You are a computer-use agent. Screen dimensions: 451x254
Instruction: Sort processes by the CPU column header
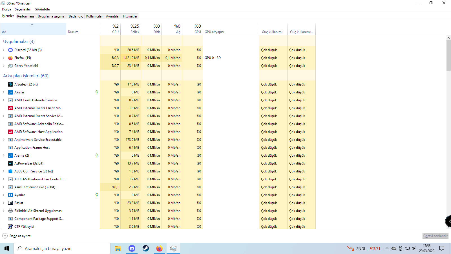click(x=110, y=29)
